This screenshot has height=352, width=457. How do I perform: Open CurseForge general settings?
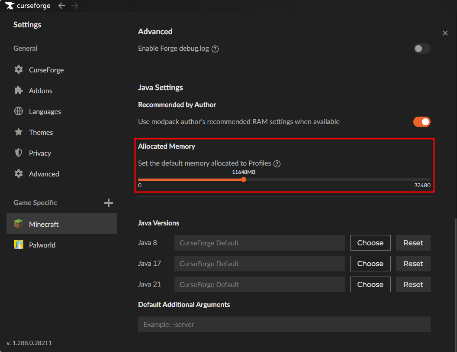pos(62,70)
